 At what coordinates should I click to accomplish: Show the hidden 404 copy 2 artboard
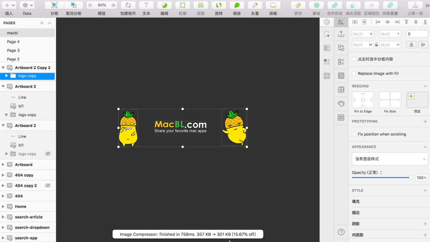click(x=48, y=185)
